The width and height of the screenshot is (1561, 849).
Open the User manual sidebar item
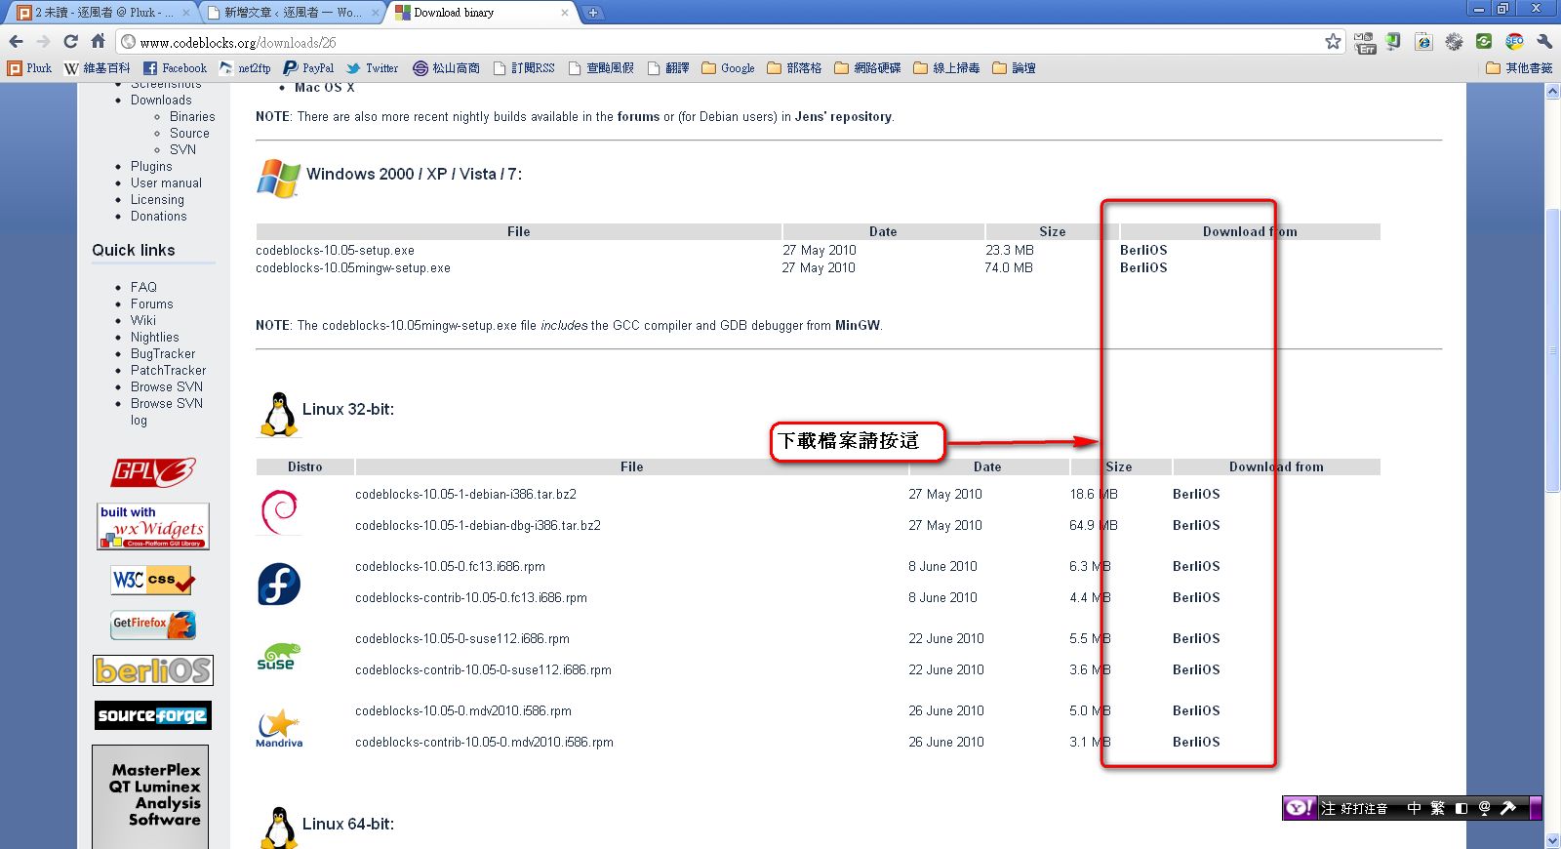[x=166, y=182]
